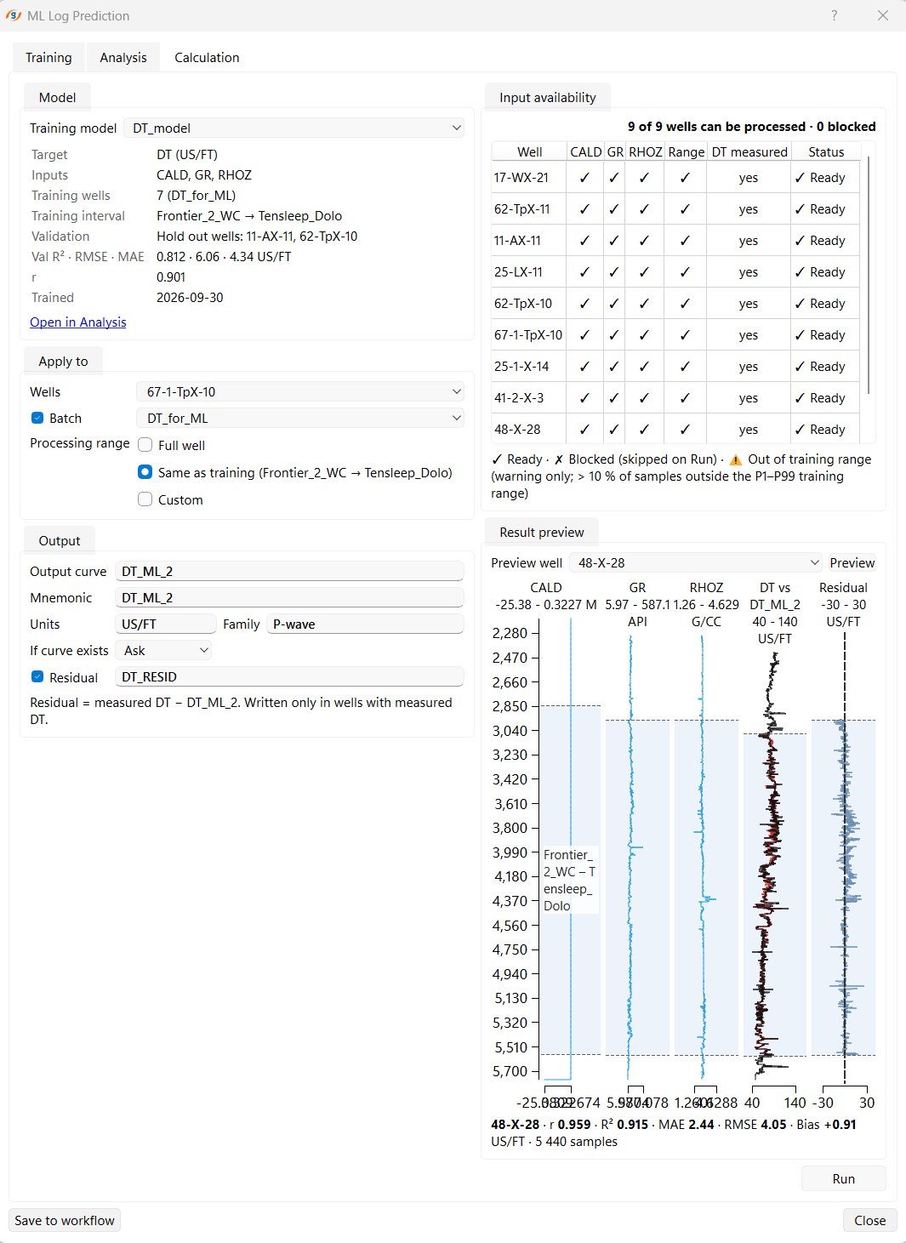Select well row 48-X-28 in table
Image resolution: width=906 pixels, height=1243 pixels.
click(675, 429)
